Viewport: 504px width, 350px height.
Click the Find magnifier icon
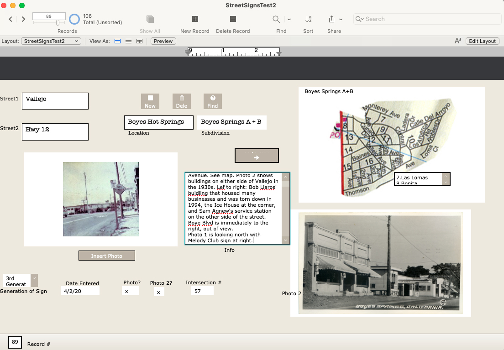(x=276, y=19)
